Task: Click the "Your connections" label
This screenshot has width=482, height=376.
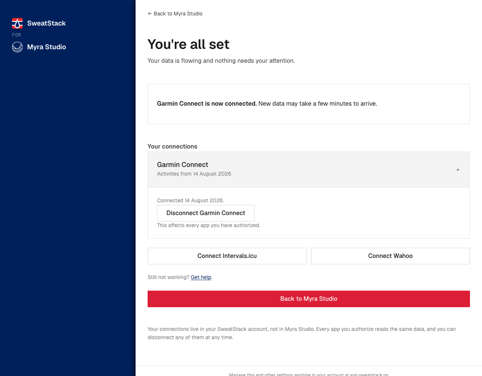Action: coord(172,146)
